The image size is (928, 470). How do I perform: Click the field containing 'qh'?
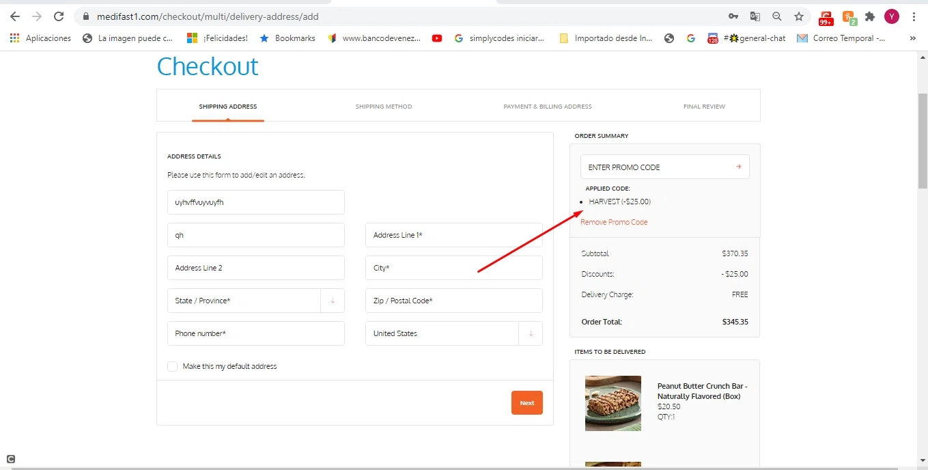[x=256, y=235]
